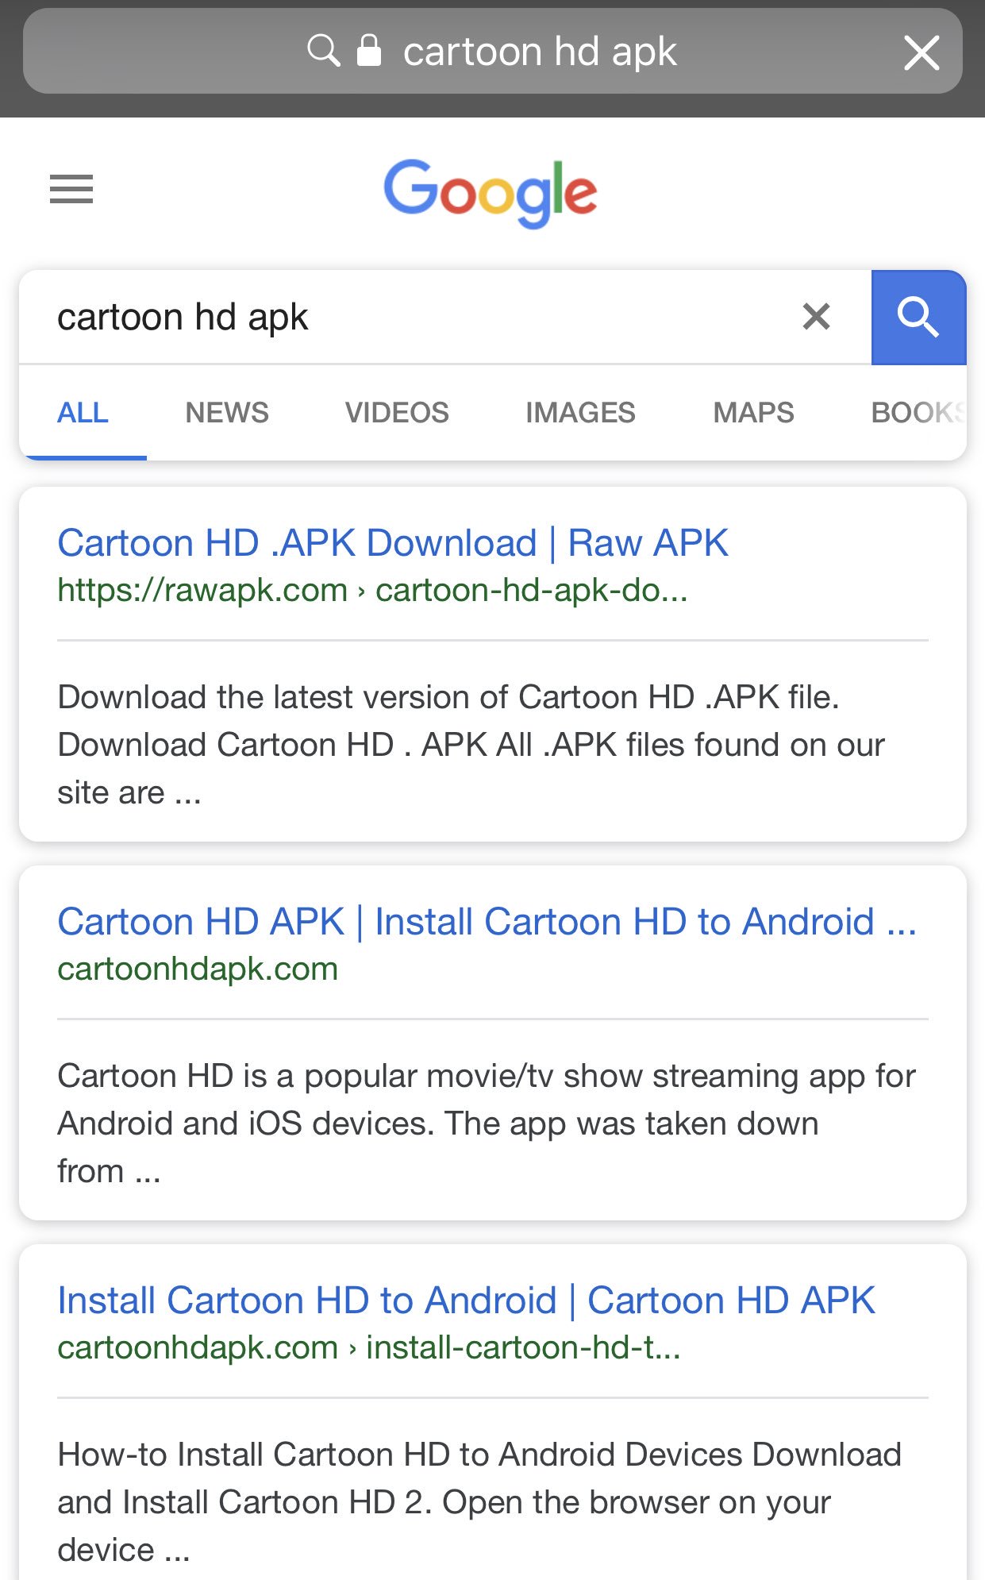The height and width of the screenshot is (1580, 985).
Task: Tap the blue search button
Action: tap(919, 318)
